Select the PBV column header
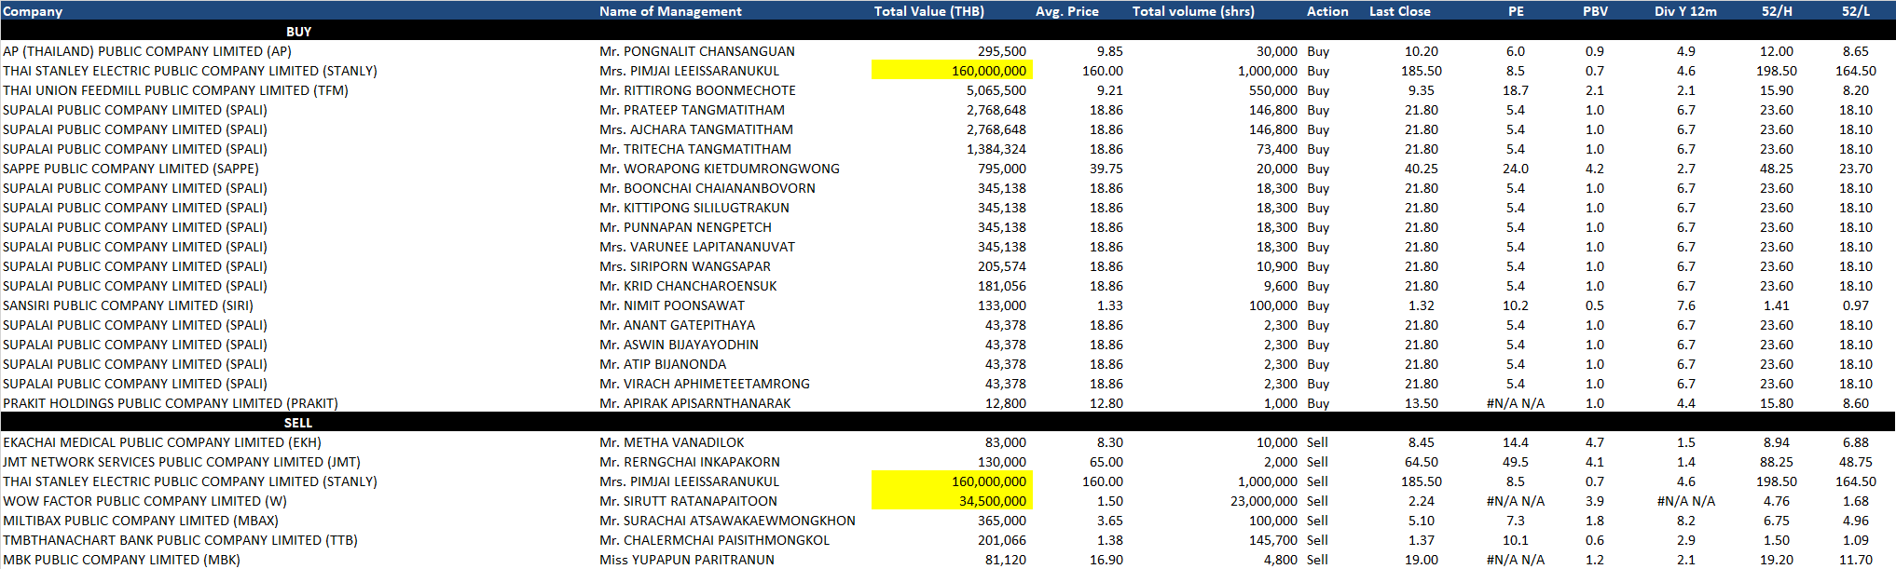Screen dimensions: 1896x569 pyautogui.click(x=1595, y=11)
